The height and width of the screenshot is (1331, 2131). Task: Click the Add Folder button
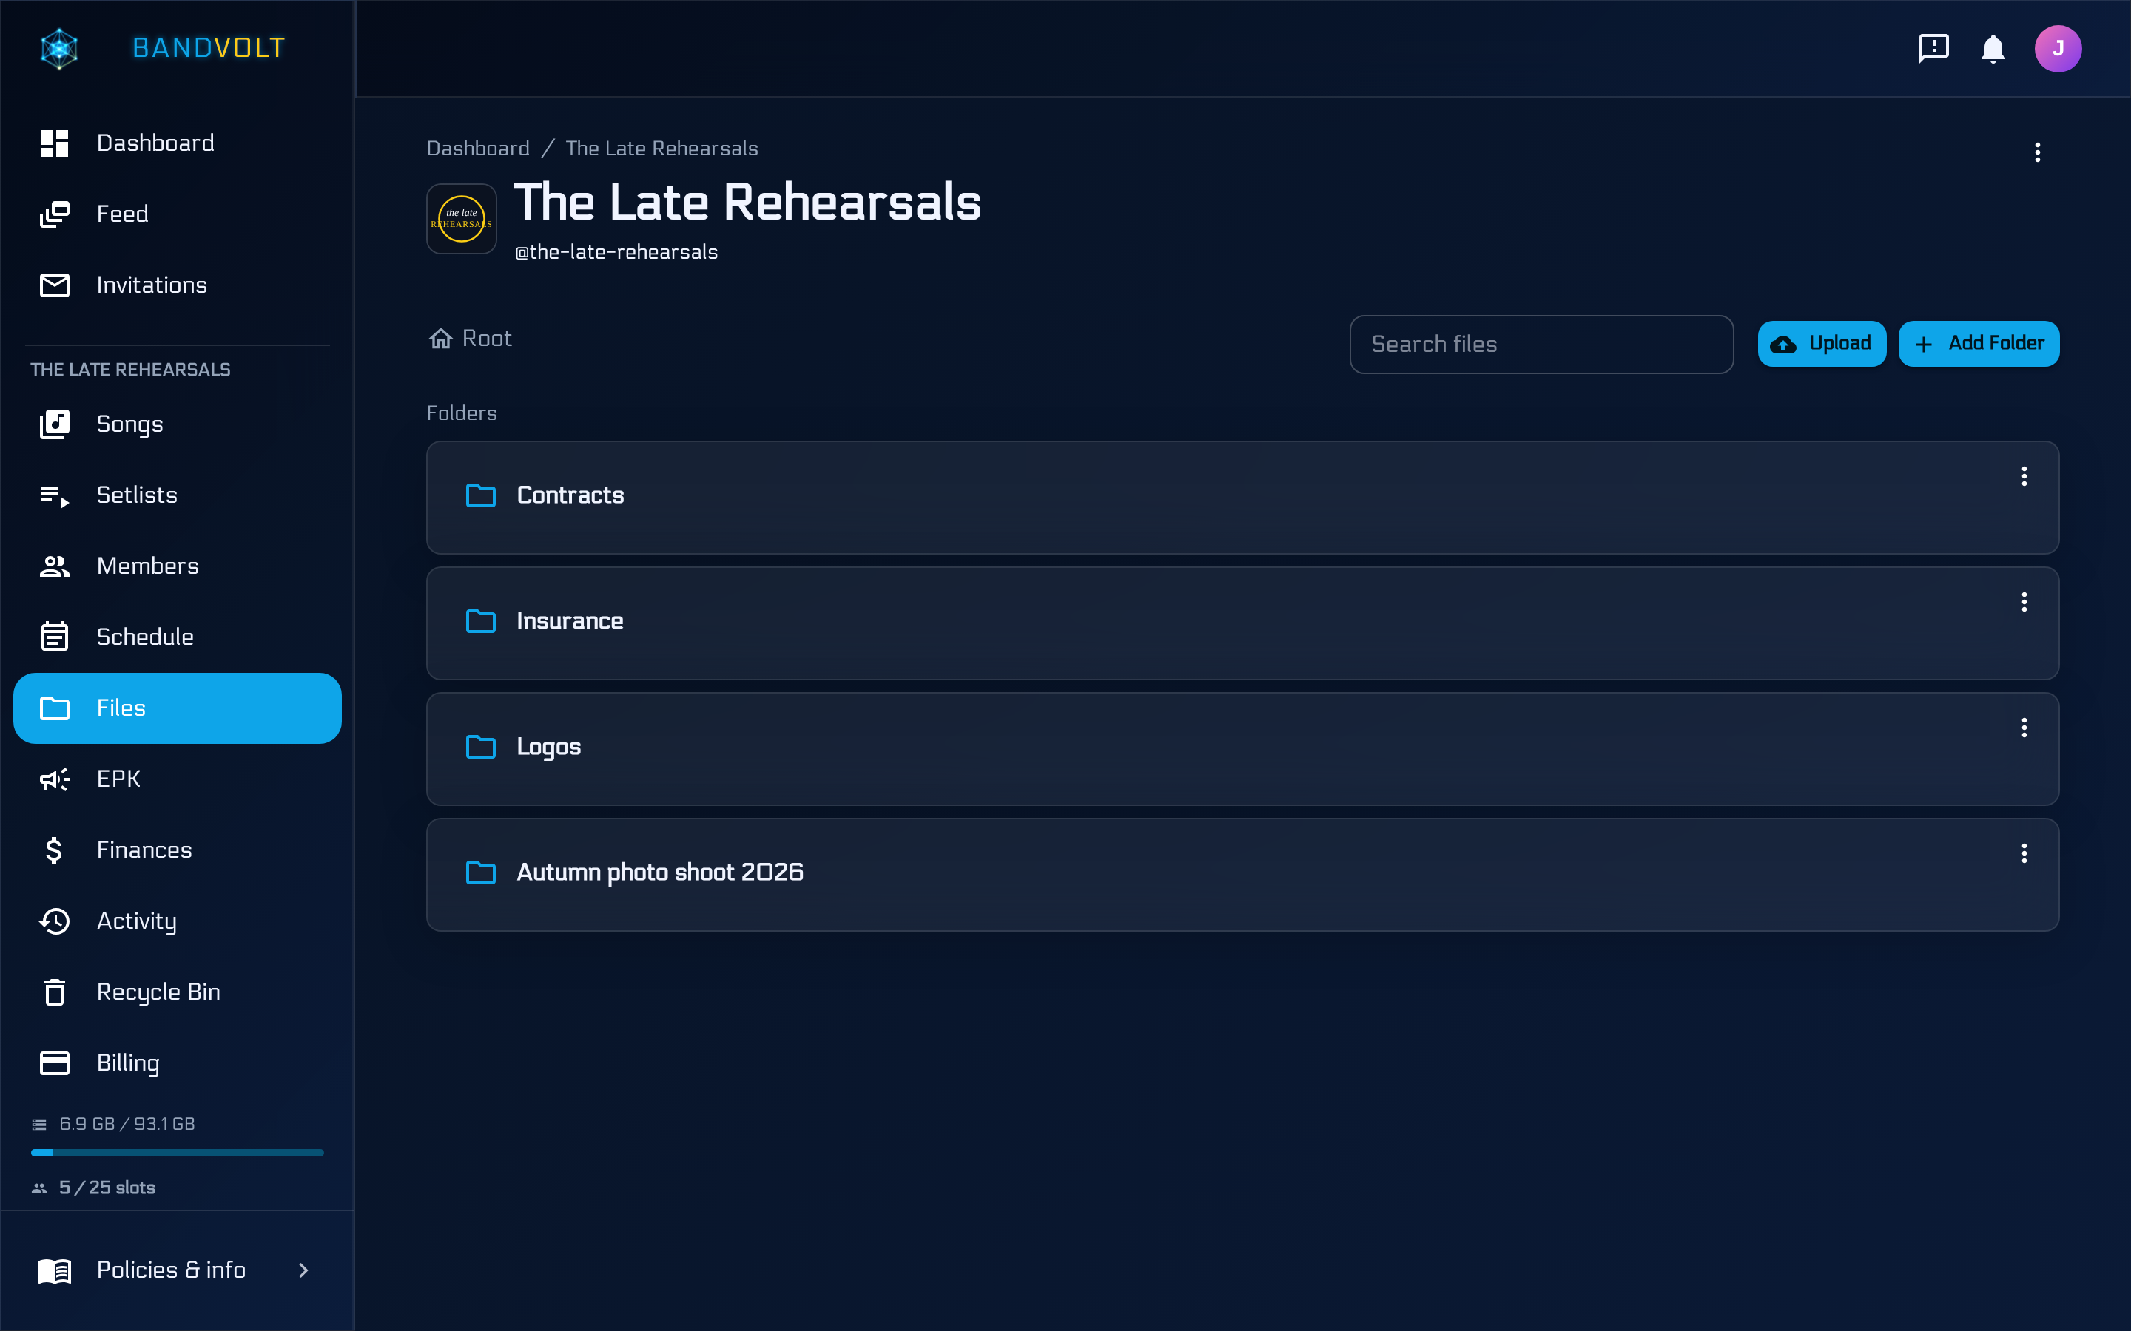click(1978, 343)
